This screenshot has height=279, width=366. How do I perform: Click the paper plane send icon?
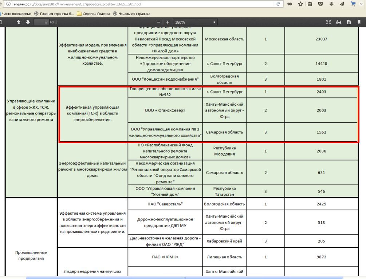click(342, 4)
